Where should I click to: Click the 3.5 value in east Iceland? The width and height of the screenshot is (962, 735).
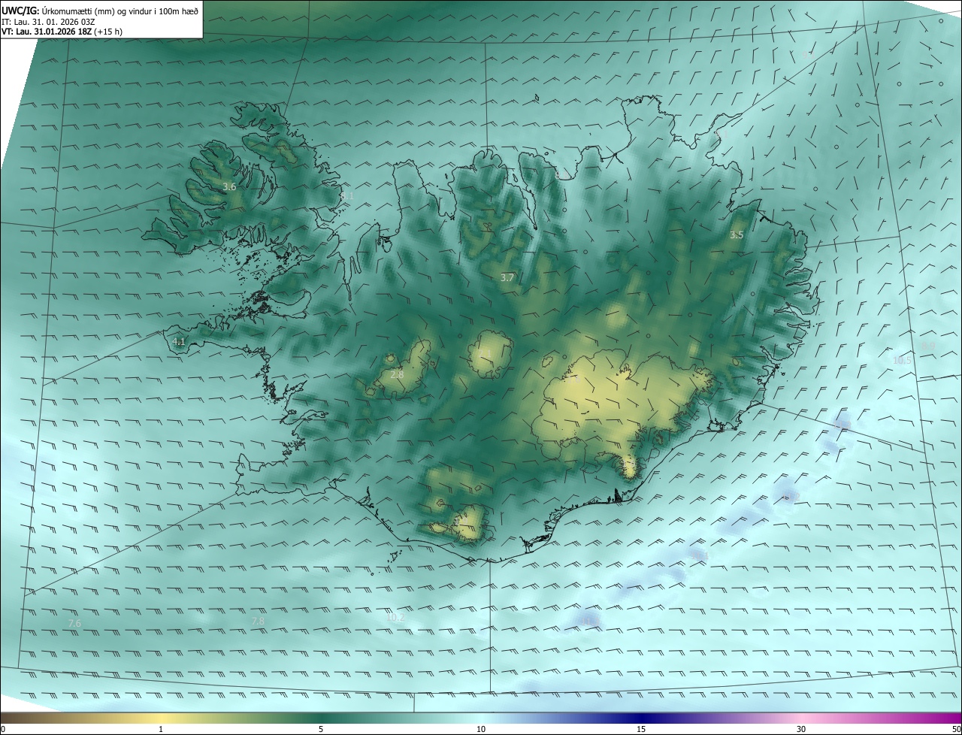tap(737, 235)
